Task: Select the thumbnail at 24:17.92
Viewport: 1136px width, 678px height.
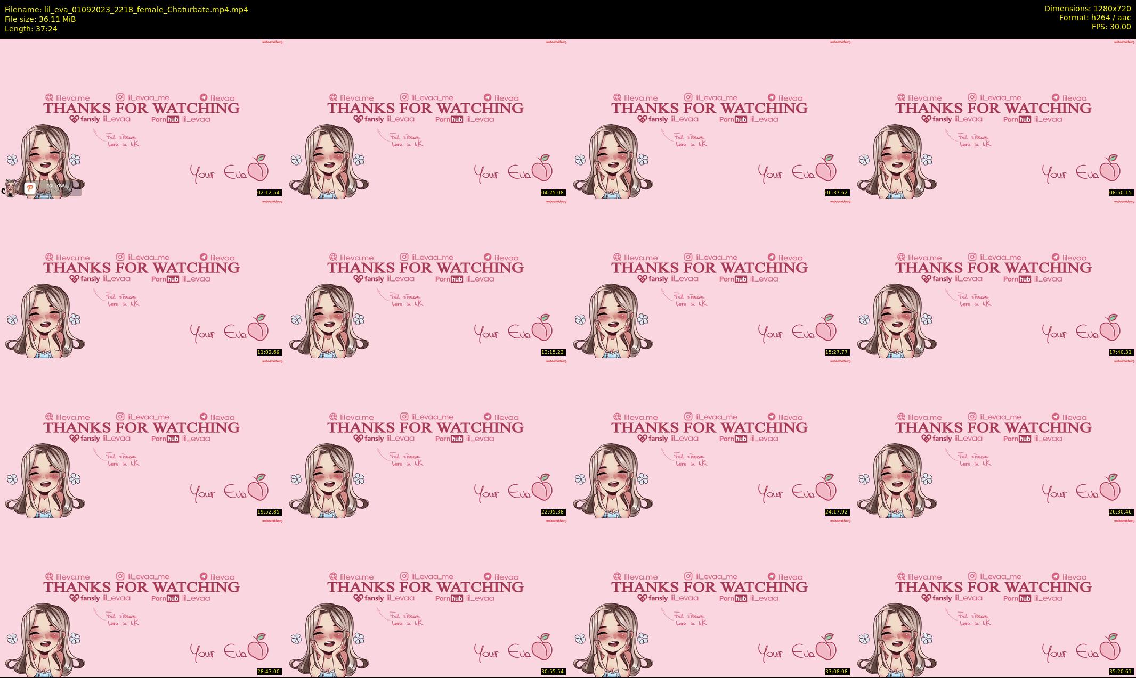Action: (710, 437)
